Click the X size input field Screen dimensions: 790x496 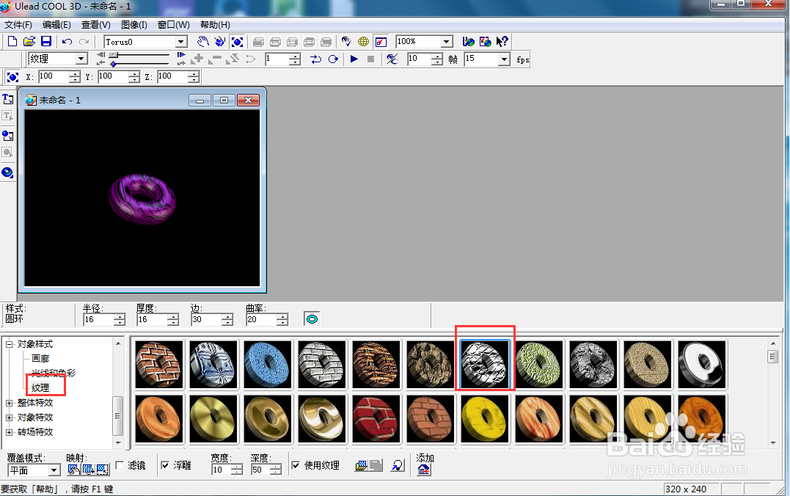click(54, 76)
